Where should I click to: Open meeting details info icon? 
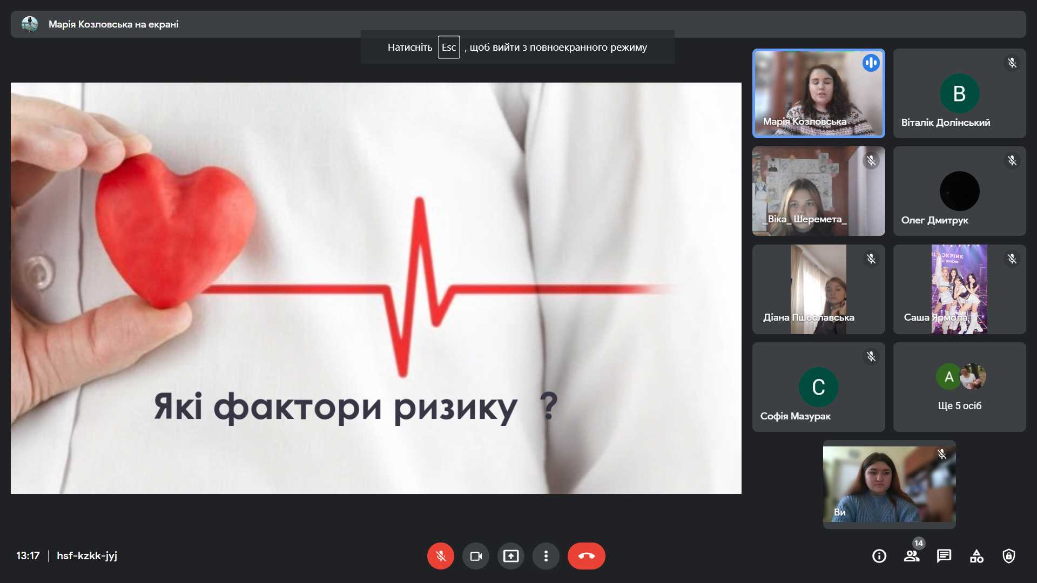pyautogui.click(x=879, y=556)
